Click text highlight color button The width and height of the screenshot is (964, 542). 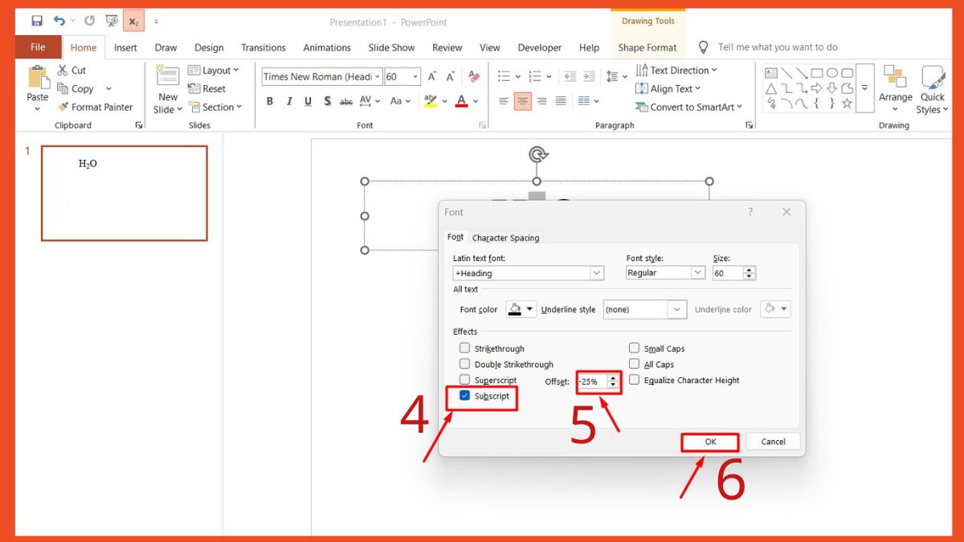[x=431, y=101]
